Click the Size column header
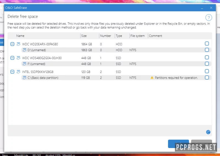 point(84,36)
